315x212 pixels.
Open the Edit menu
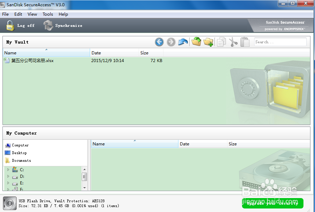click(x=18, y=14)
